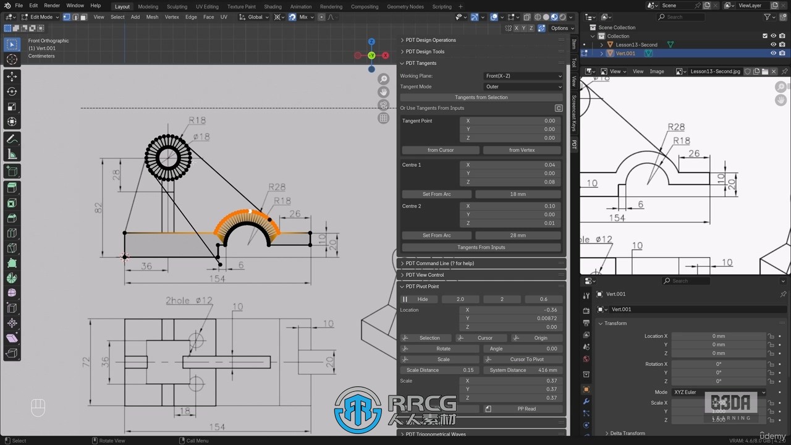Open the World properties globe tab
Image resolution: width=791 pixels, height=445 pixels.
coord(586,359)
